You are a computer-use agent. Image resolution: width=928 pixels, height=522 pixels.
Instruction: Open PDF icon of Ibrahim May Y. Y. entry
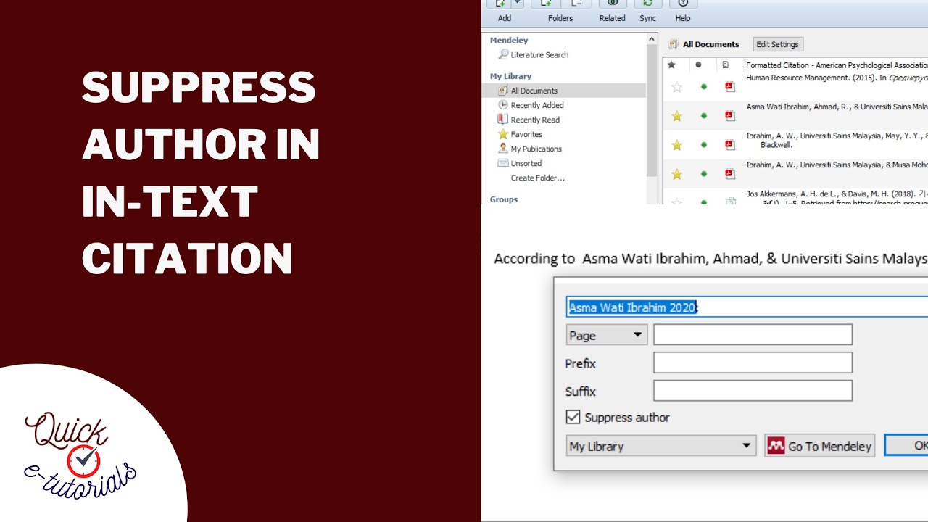coord(730,145)
